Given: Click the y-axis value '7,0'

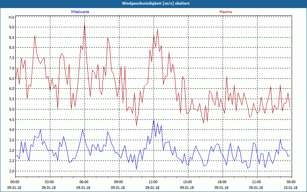Looking at the screenshot, I should (12, 68).
